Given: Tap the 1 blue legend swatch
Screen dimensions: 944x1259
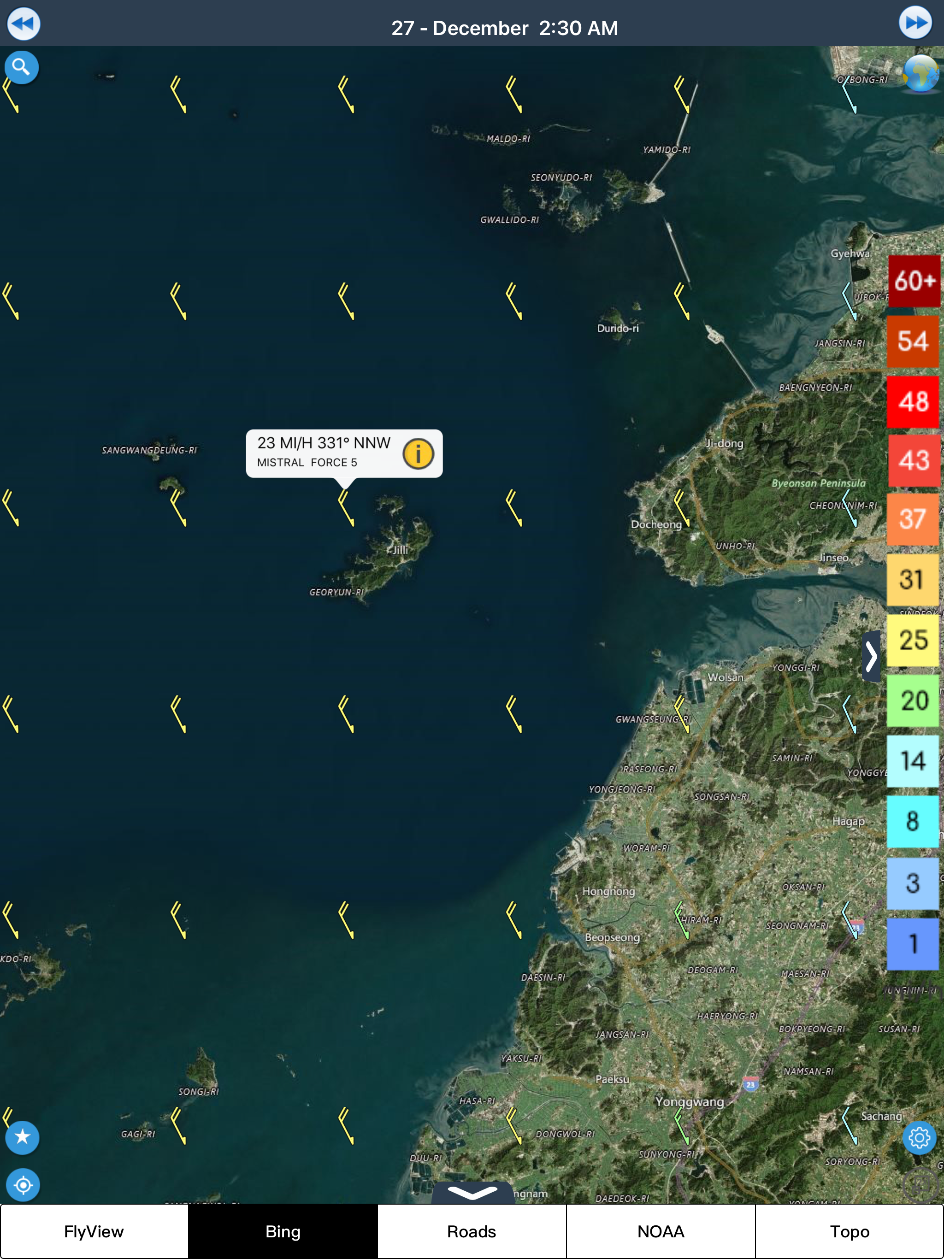Looking at the screenshot, I should point(913,943).
